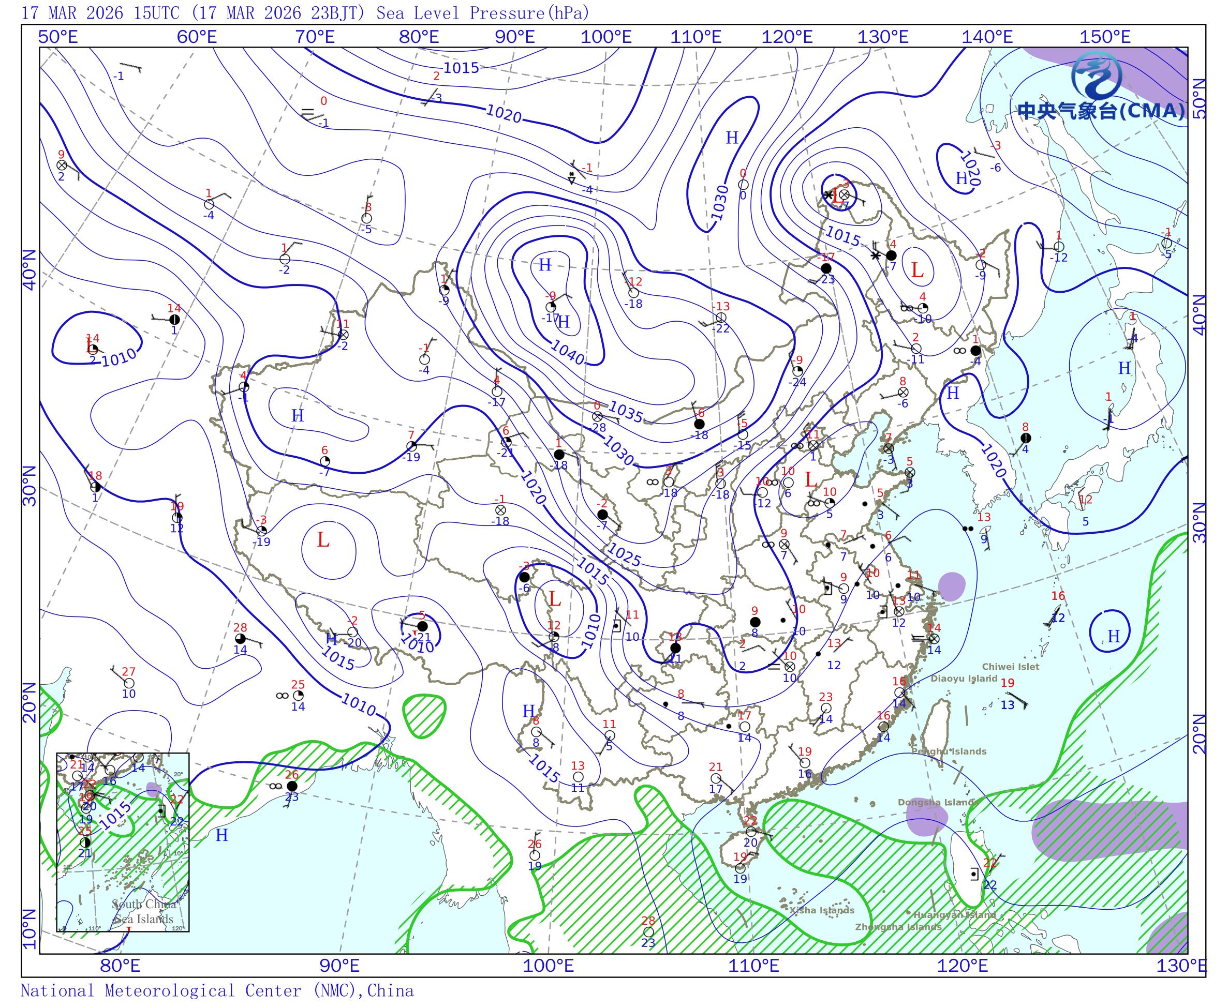Click the 1040 isobar label

[x=568, y=351]
